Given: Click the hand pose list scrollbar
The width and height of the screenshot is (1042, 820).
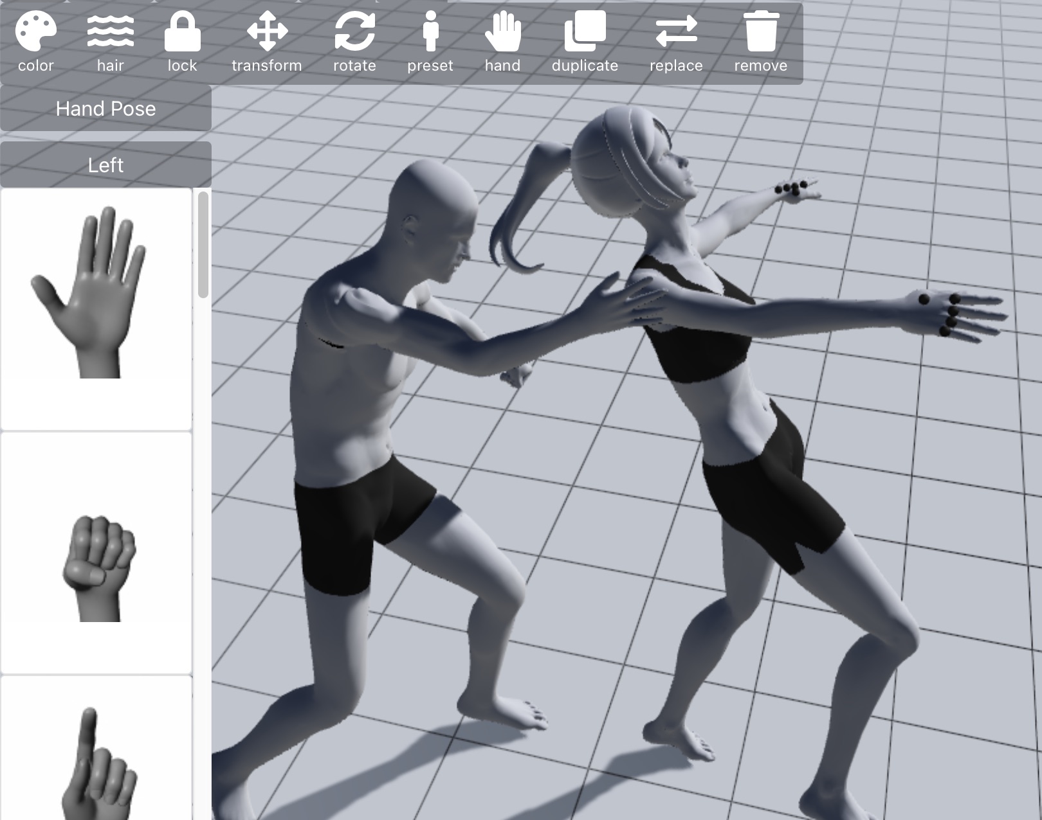Looking at the screenshot, I should (203, 245).
